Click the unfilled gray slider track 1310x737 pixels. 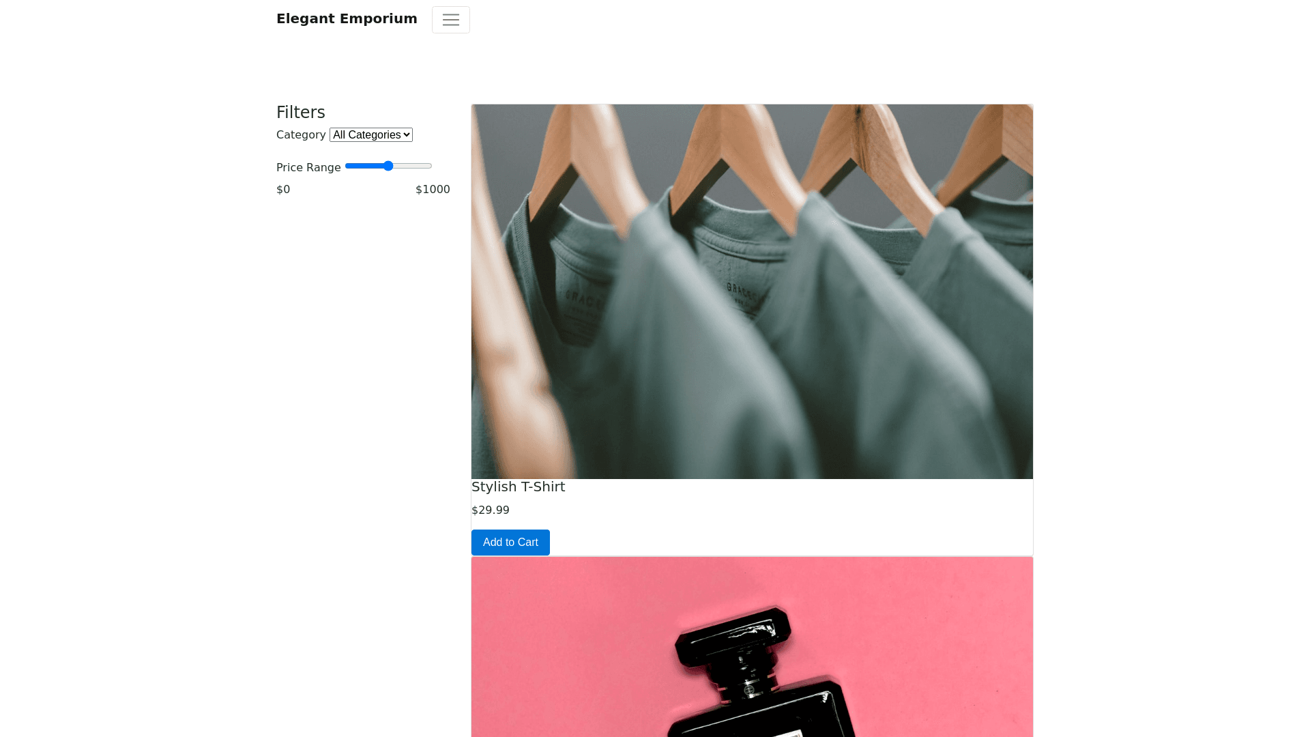tap(413, 166)
